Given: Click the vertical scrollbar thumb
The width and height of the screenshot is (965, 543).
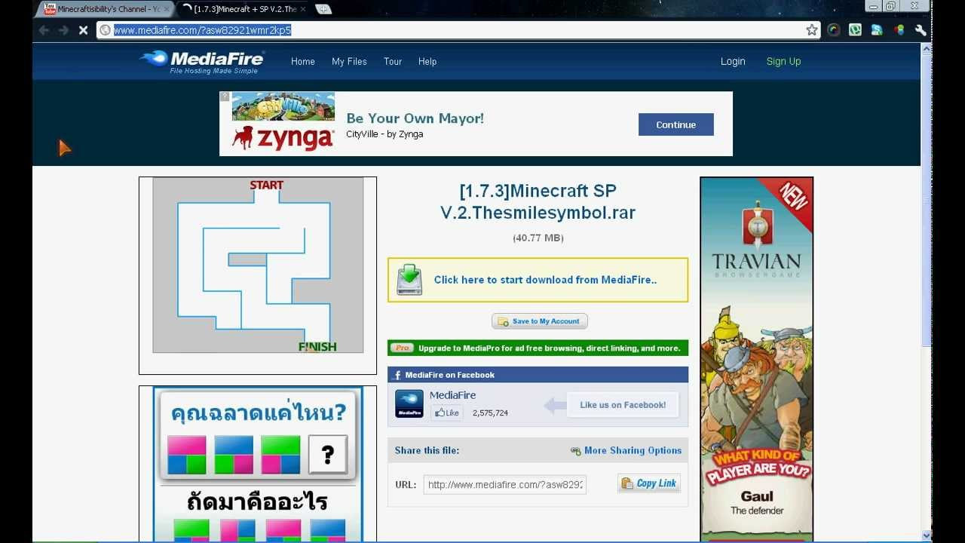Looking at the screenshot, I should [x=927, y=201].
